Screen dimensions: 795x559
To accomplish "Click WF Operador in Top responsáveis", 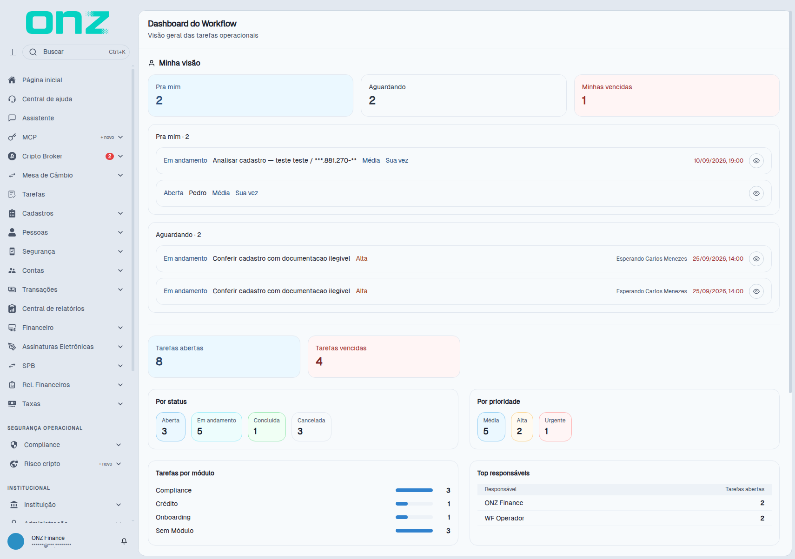I will (x=504, y=518).
